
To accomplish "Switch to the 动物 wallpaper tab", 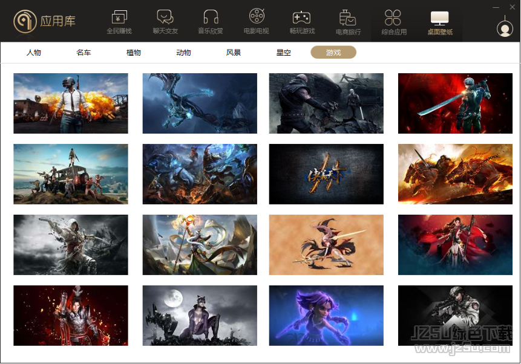I will click(183, 53).
